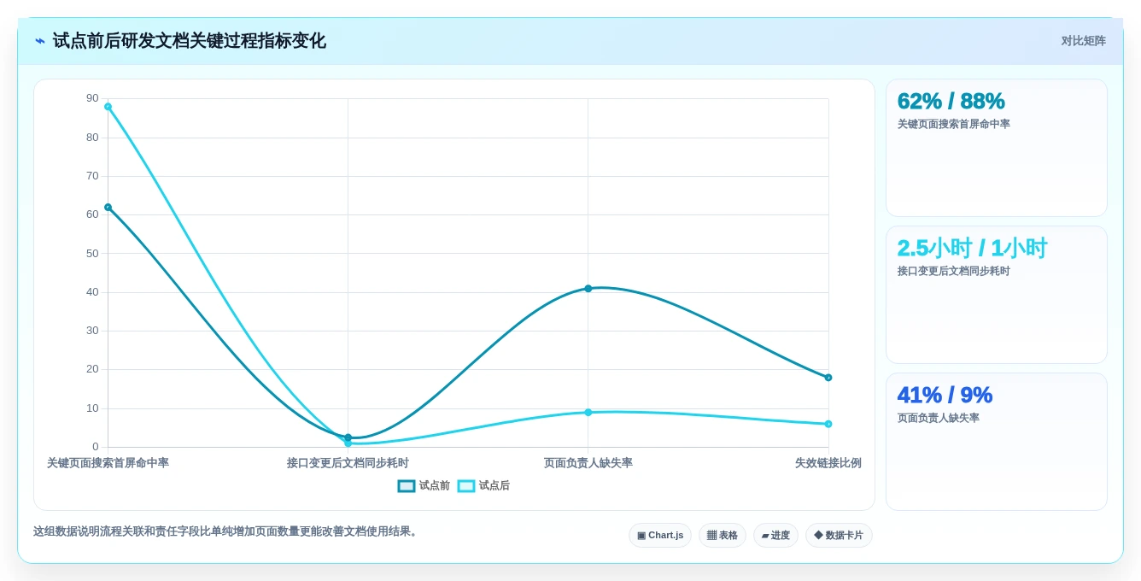Click x-axis label 关键页面搜索首屏命中率

pos(108,463)
